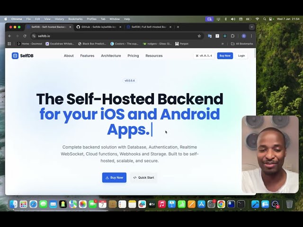Open App Store from the Dock
The image size is (303, 227).
click(x=201, y=204)
